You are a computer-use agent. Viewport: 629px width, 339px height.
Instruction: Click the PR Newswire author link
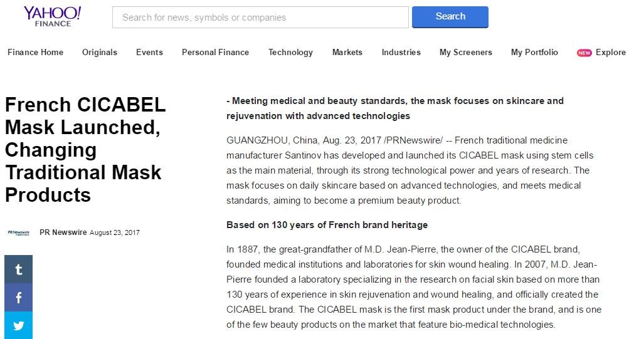tap(63, 232)
